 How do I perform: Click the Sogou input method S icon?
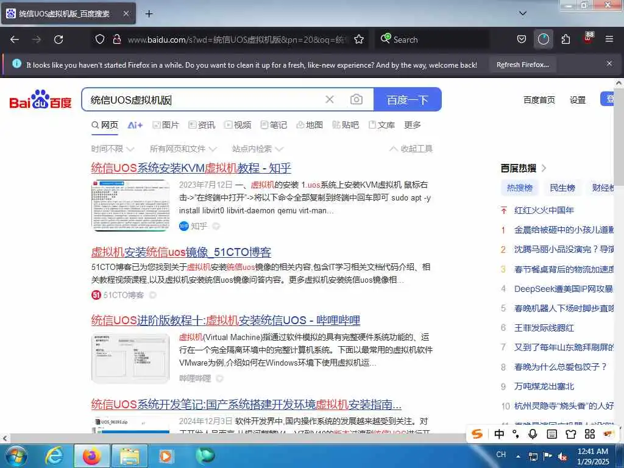tap(477, 434)
